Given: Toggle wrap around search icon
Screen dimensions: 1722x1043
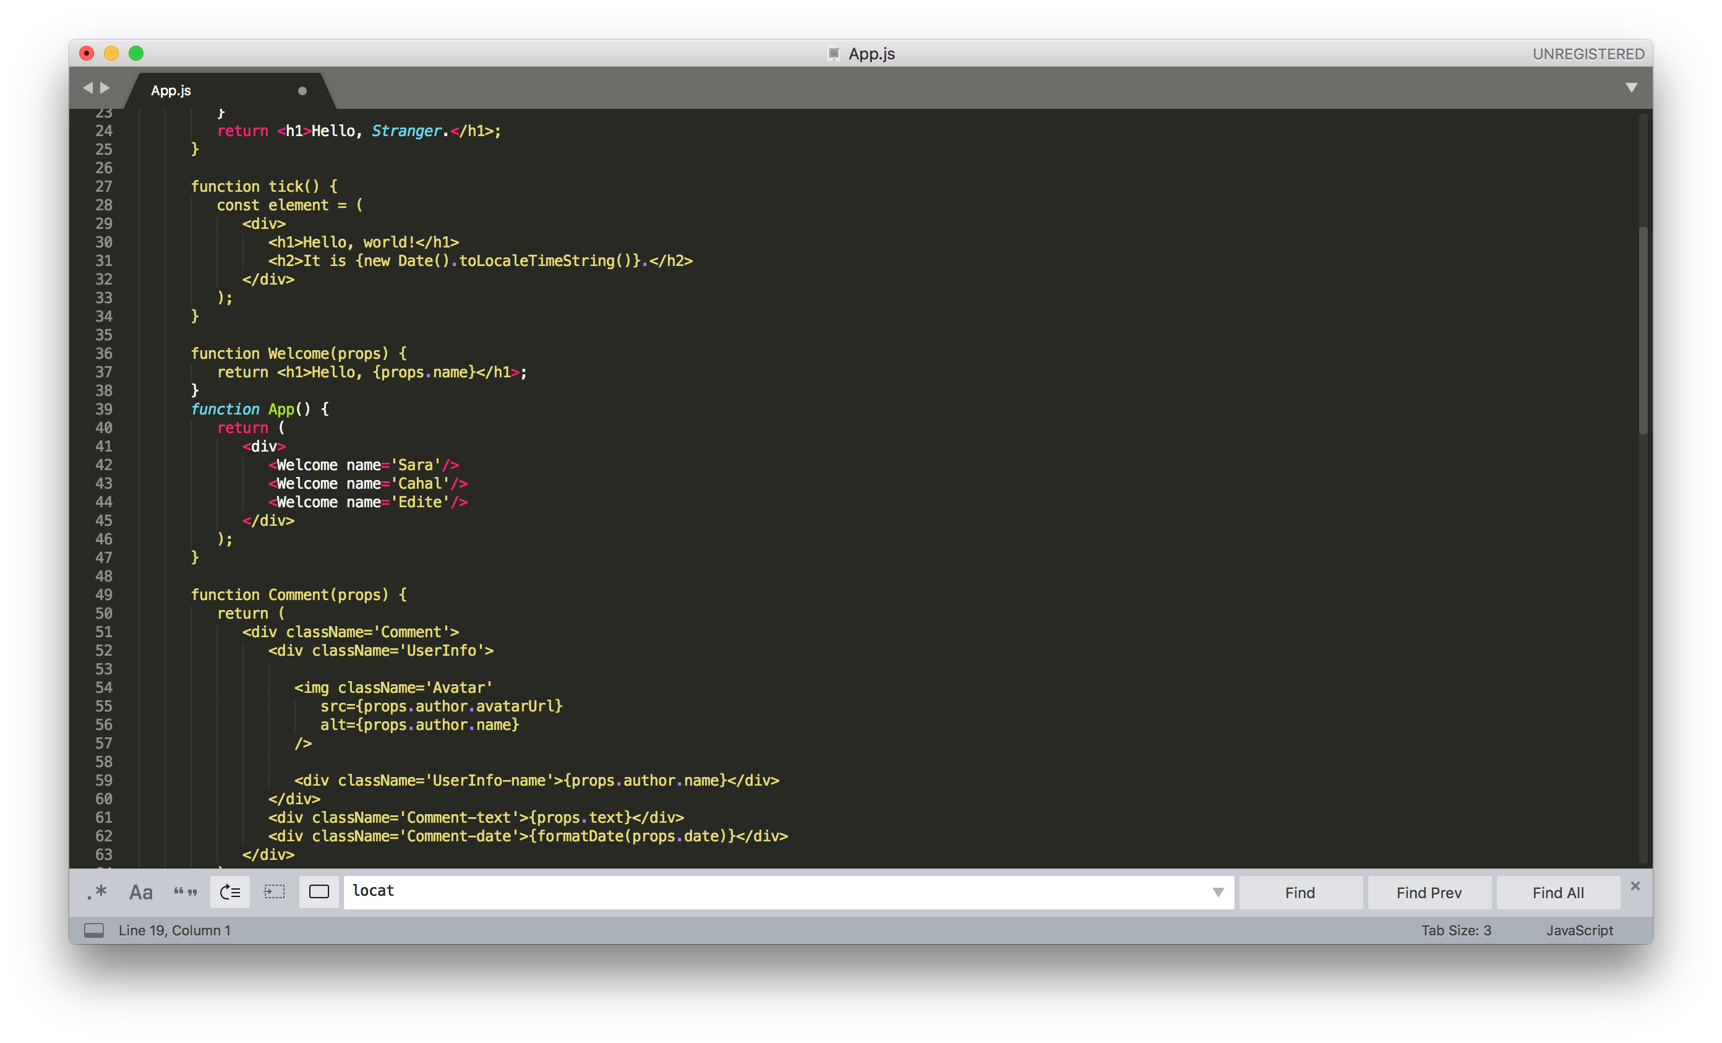Looking at the screenshot, I should click(230, 893).
